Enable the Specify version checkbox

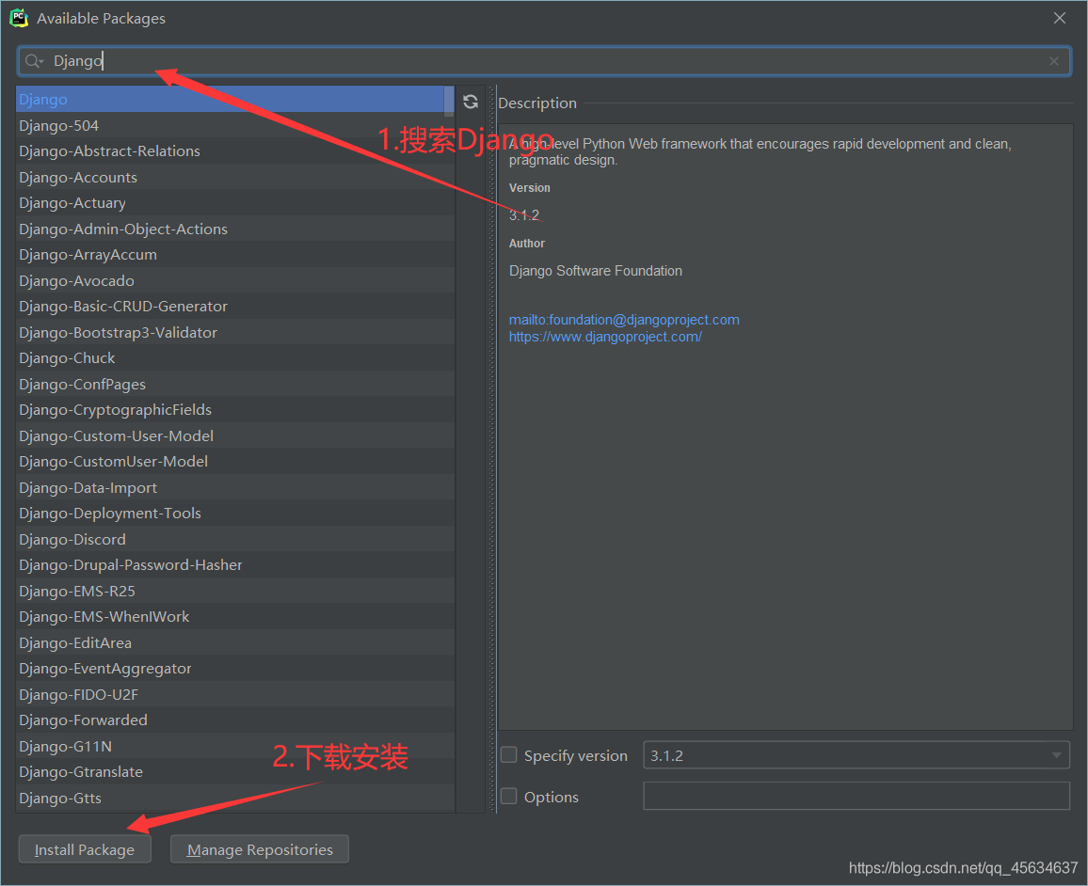(508, 755)
